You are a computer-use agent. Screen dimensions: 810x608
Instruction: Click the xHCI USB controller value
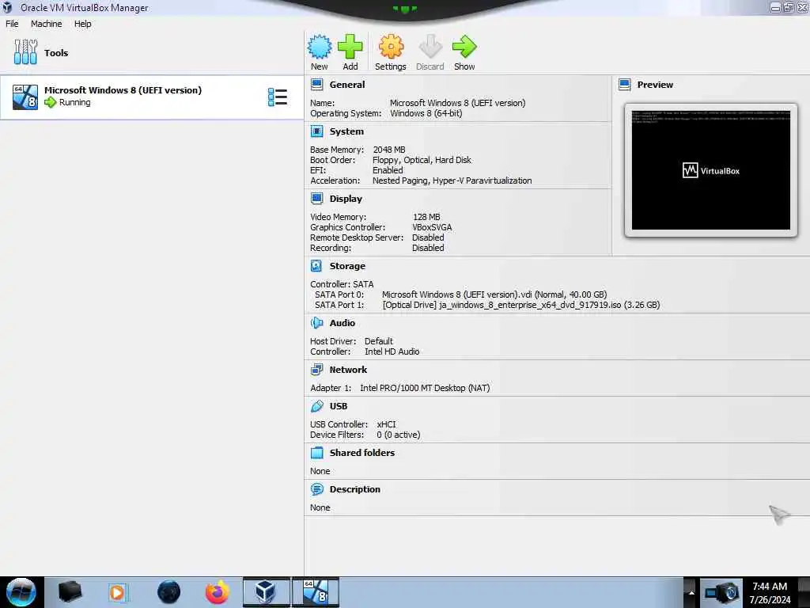tap(386, 424)
